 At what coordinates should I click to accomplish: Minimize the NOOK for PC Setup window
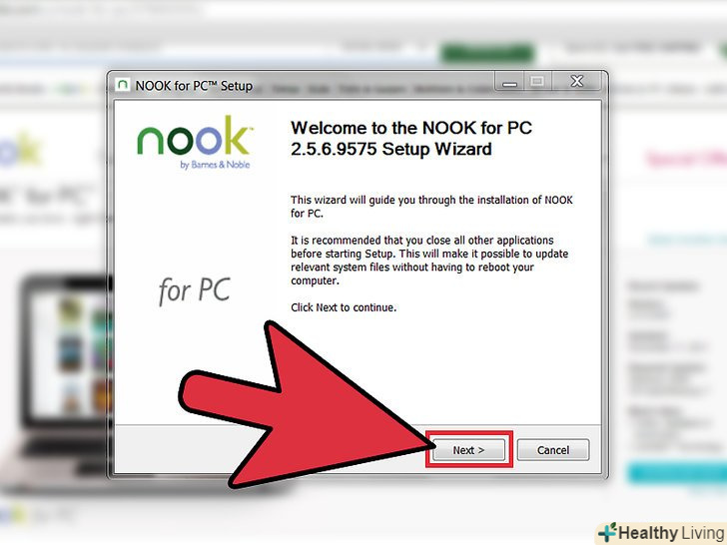510,81
